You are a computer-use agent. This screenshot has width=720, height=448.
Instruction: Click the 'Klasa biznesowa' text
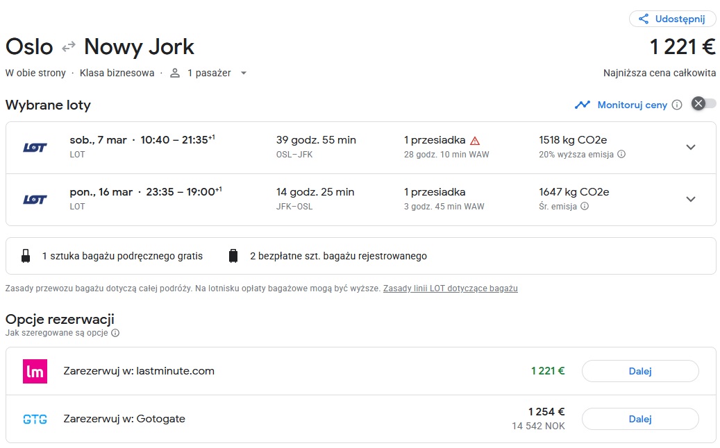pyautogui.click(x=117, y=73)
